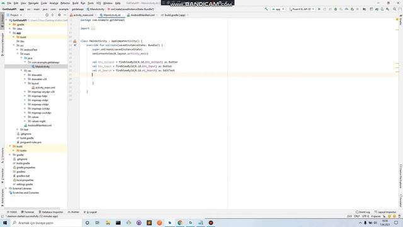Open the Event Log
403x227 pixels.
363,212
